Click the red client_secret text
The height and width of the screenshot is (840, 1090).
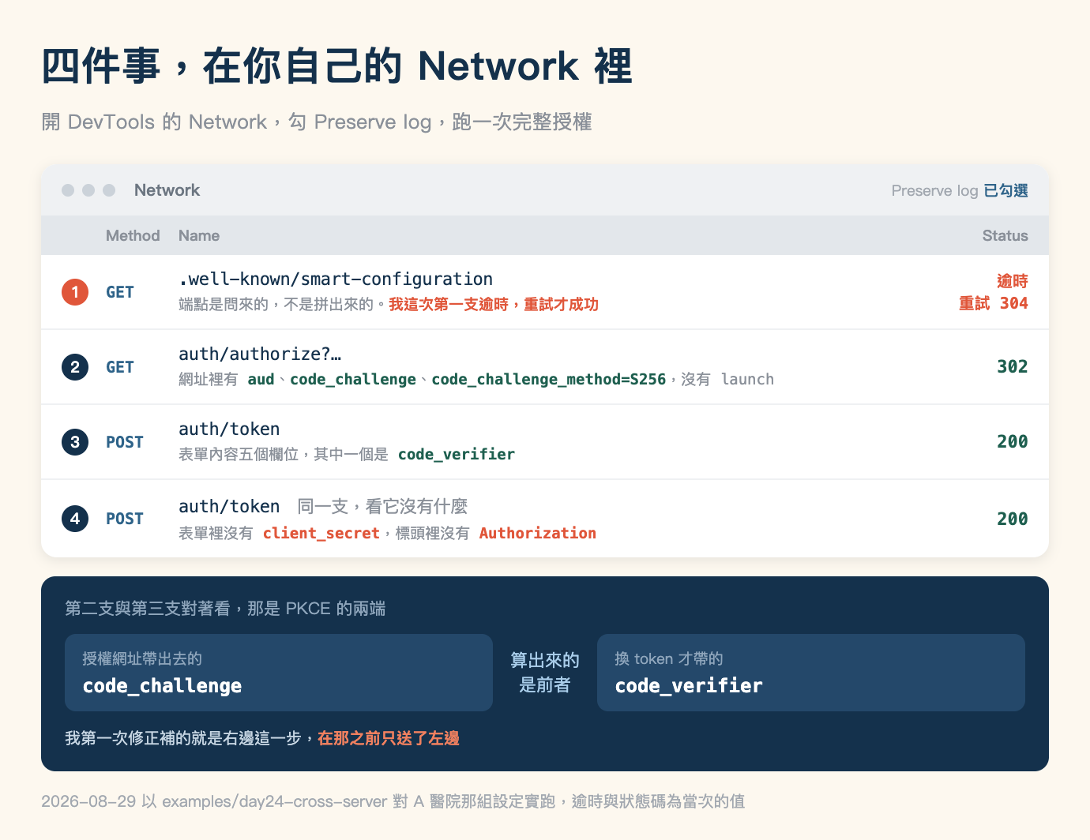321,533
